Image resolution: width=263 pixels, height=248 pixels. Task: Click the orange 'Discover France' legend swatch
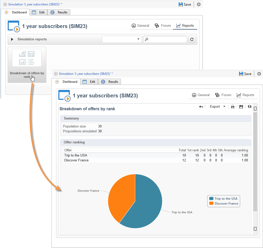211,203
